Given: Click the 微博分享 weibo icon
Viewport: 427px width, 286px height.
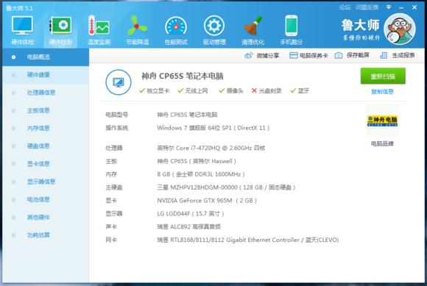Looking at the screenshot, I should point(248,55).
